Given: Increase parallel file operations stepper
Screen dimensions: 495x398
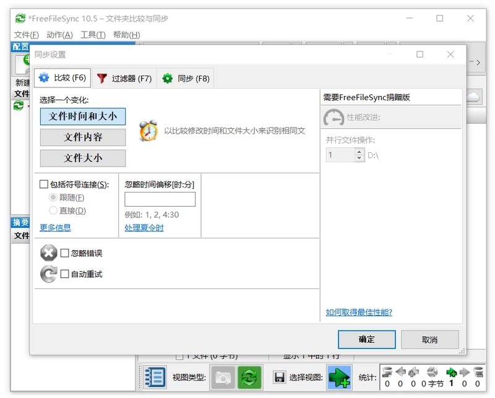Looking at the screenshot, I should click(x=359, y=152).
